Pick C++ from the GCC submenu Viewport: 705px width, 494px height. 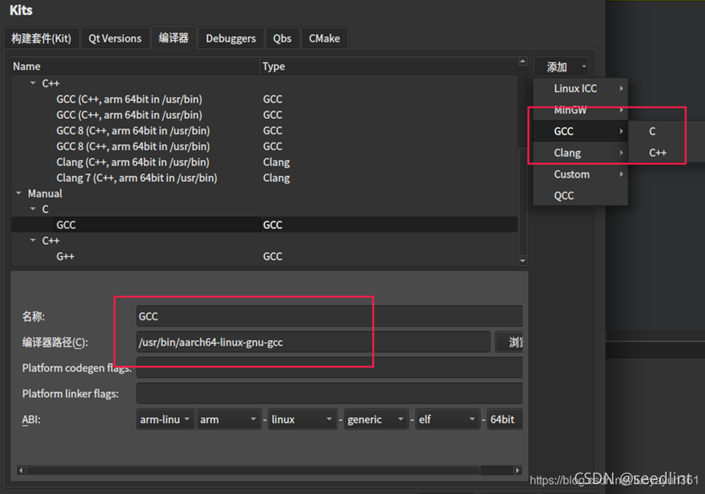click(666, 152)
